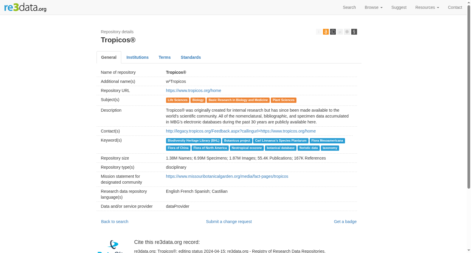The height and width of the screenshot is (253, 471).
Task: Open the Suggest page
Action: (x=399, y=7)
